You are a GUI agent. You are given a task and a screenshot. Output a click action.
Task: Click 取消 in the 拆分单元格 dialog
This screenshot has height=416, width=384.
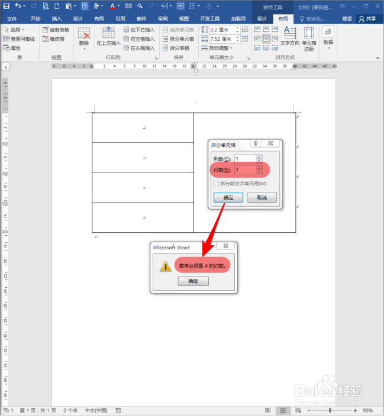(x=262, y=197)
